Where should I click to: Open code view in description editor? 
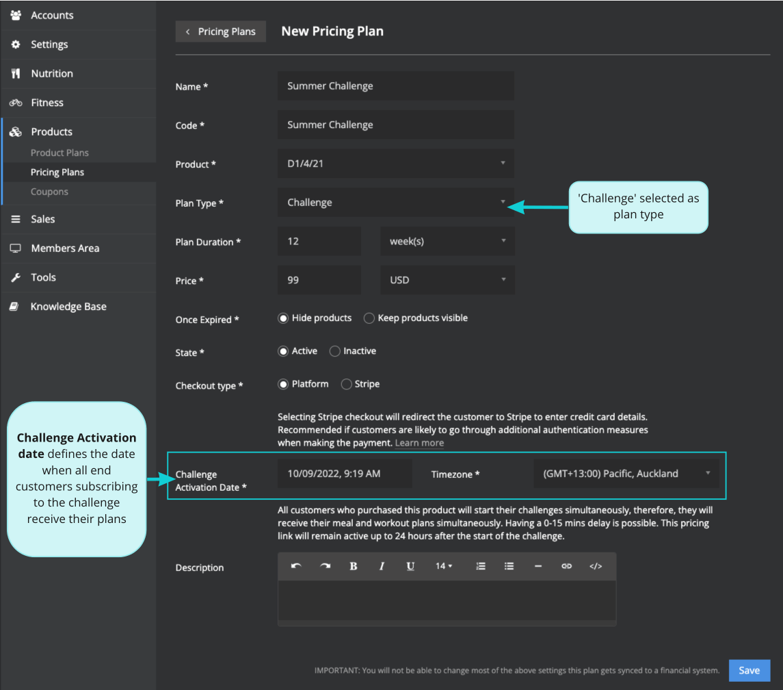click(x=596, y=566)
